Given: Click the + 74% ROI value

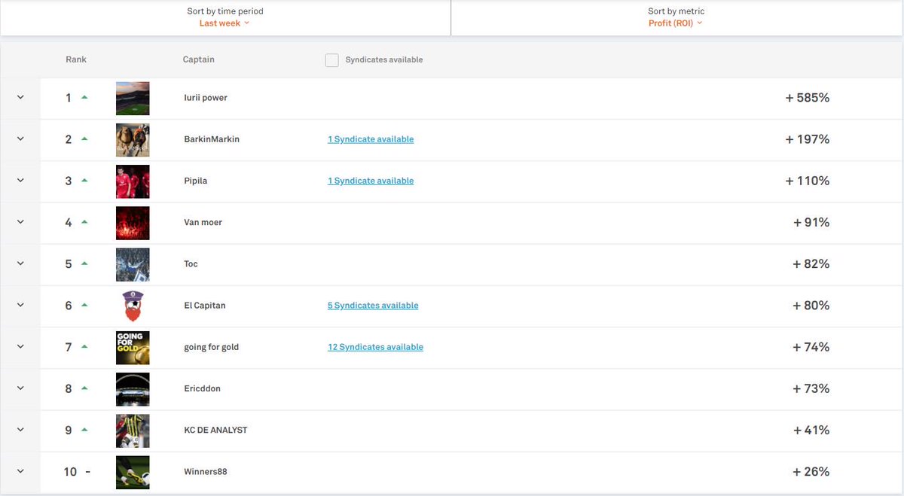Looking at the screenshot, I should [811, 347].
